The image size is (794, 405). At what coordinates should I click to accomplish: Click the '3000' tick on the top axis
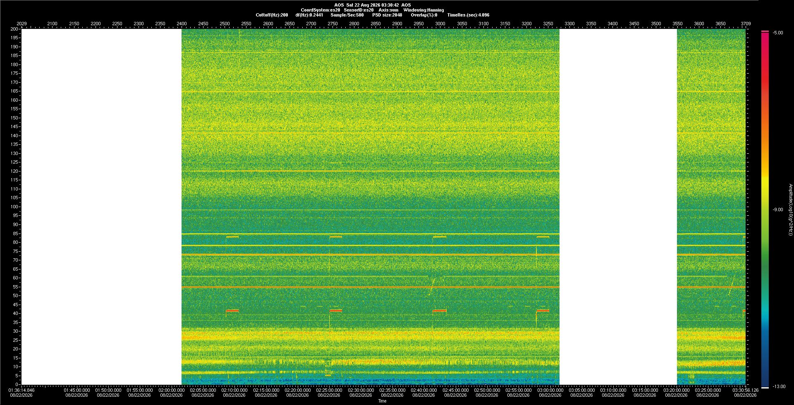[x=440, y=24]
